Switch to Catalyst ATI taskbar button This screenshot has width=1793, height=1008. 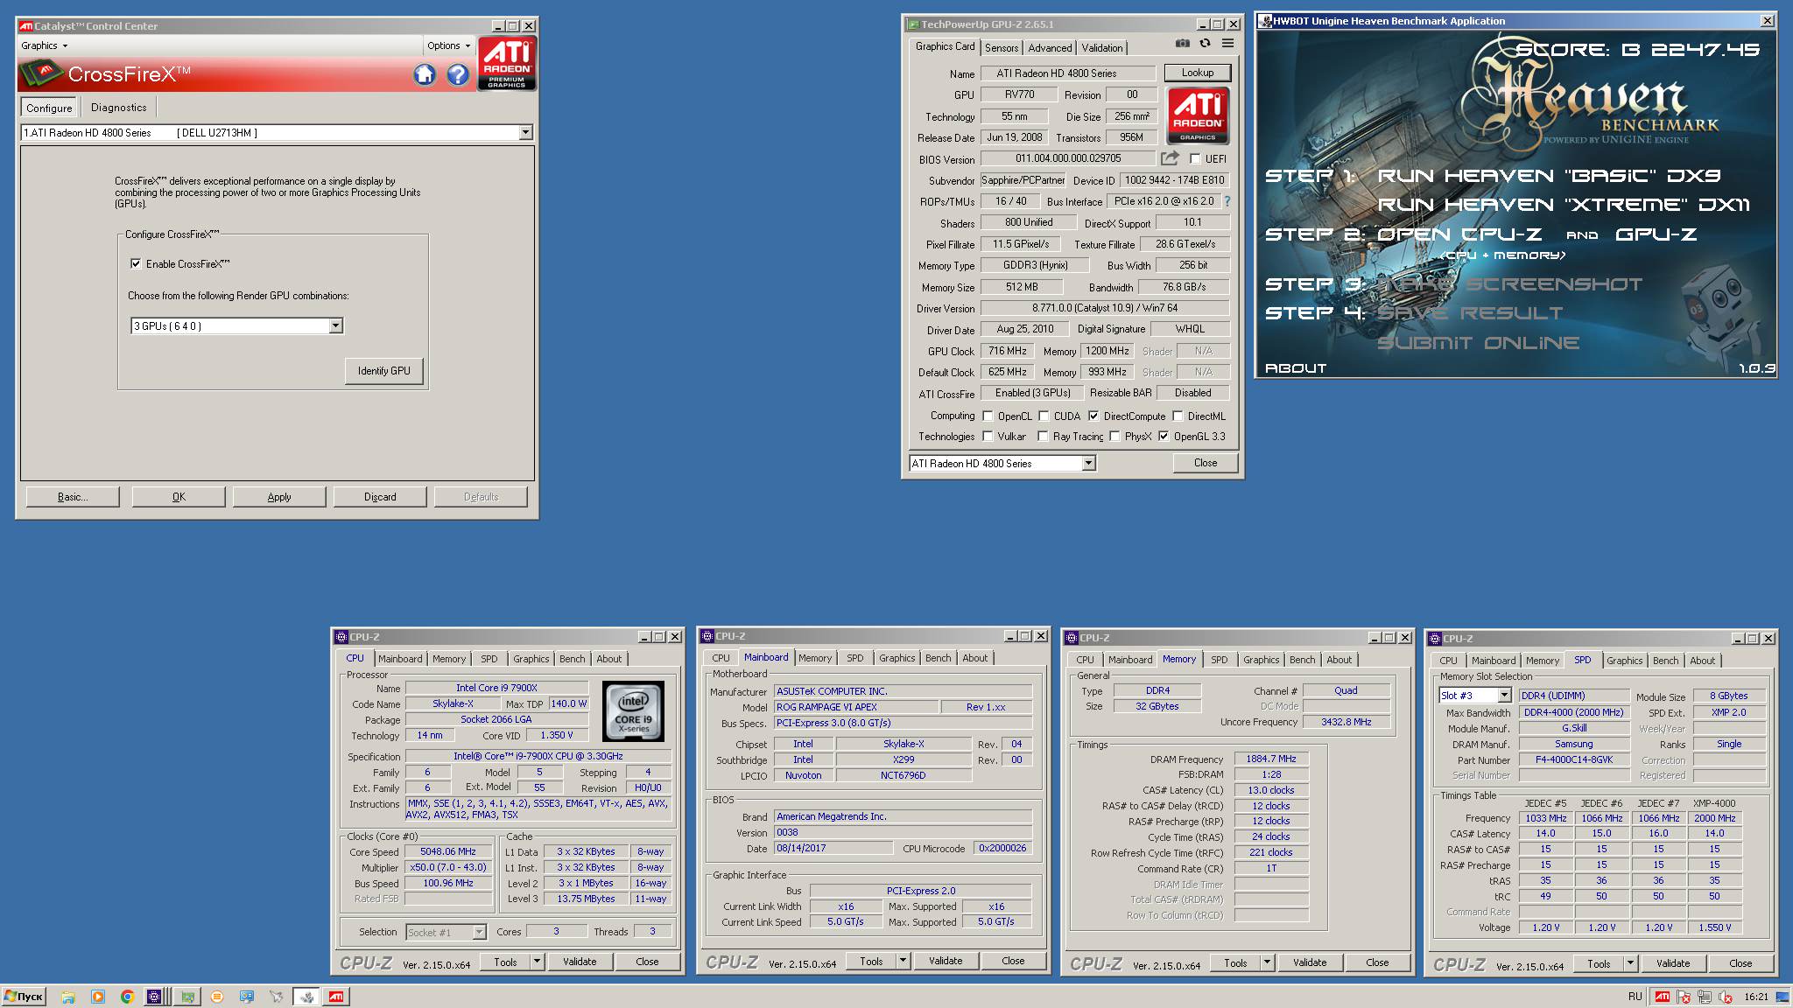tap(336, 997)
